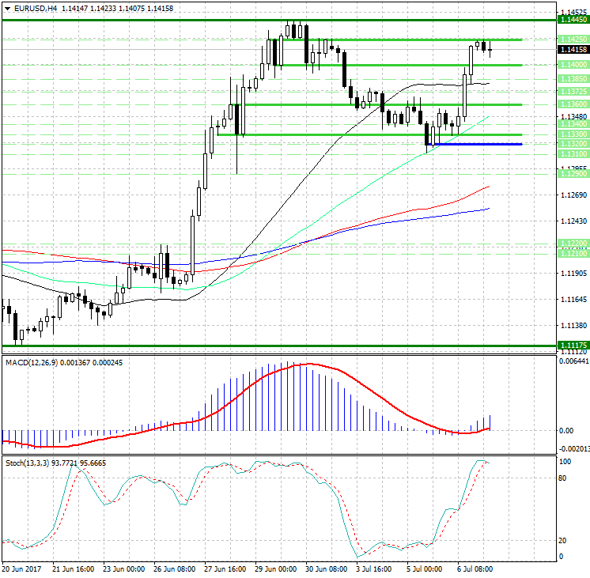This screenshot has width=590, height=578.
Task: Click the 1.12100 price level label
Action: 572,251
